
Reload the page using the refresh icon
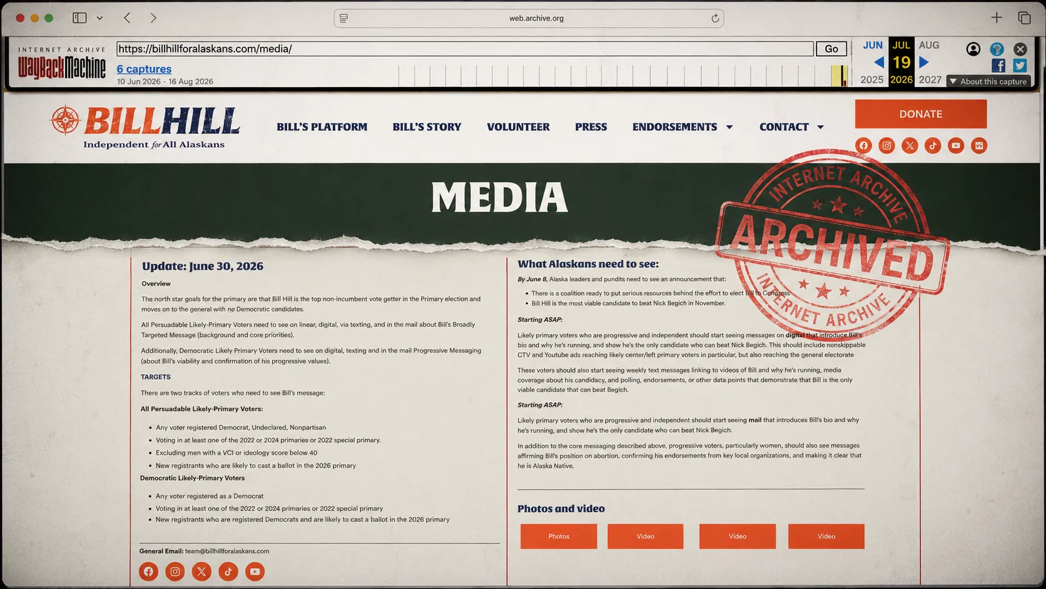click(x=715, y=18)
